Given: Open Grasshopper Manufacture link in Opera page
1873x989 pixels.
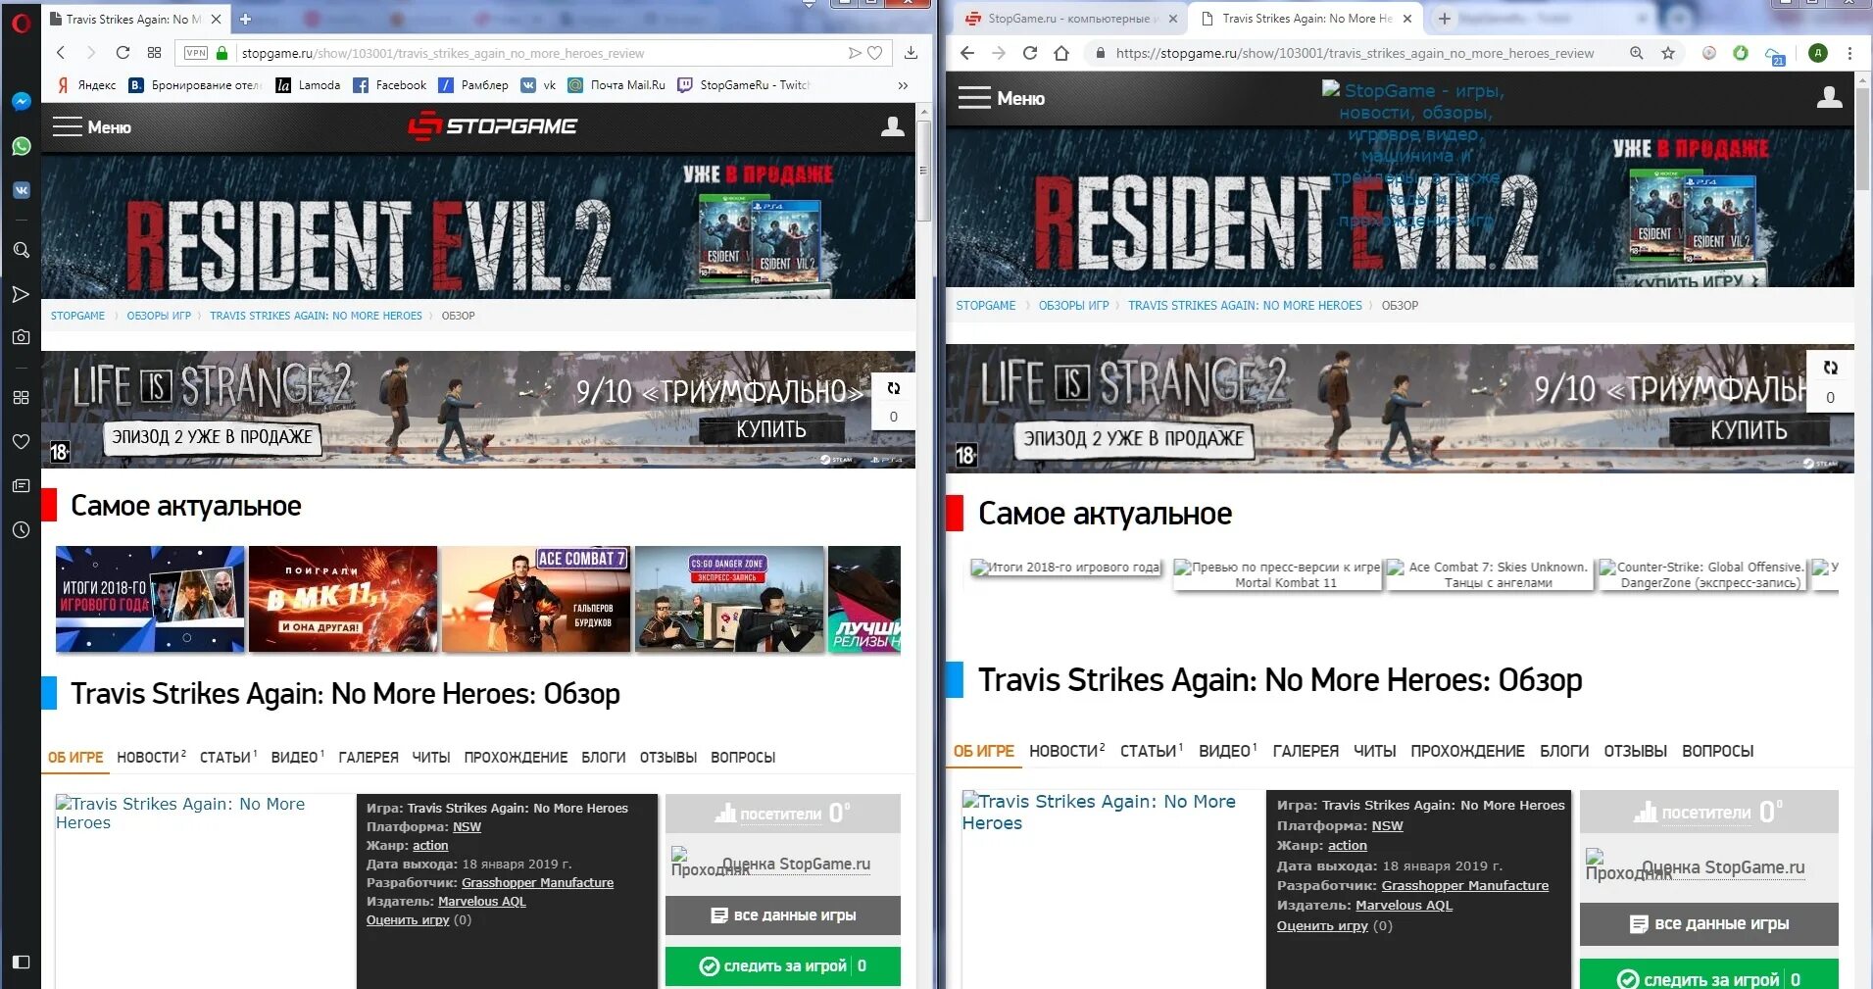Looking at the screenshot, I should pos(537,882).
